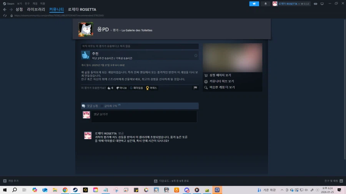Open Task View in the taskbar
This screenshot has width=346, height=194.
[24, 190]
